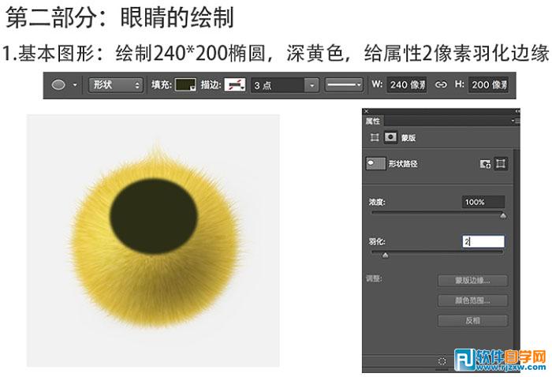This screenshot has width=552, height=377.
Task: Select the 蒙版 mask icon
Action: pos(390,137)
